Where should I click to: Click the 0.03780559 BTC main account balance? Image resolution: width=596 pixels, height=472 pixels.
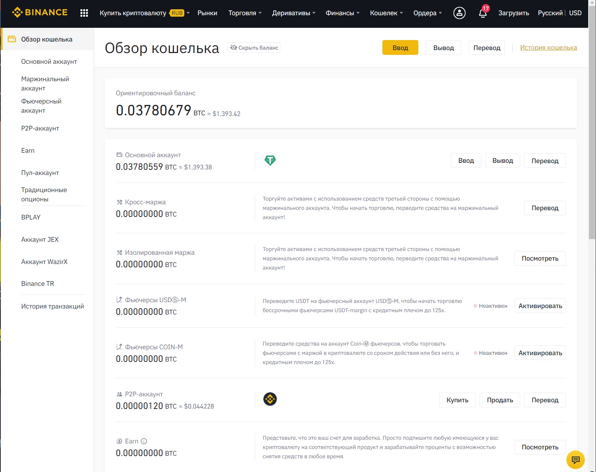[x=146, y=167]
